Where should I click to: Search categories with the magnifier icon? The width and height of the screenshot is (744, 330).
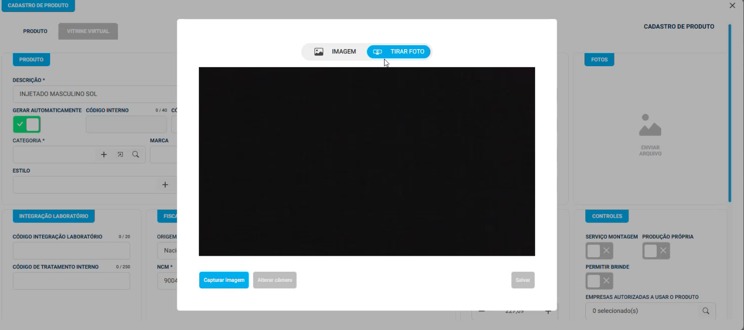coord(136,155)
